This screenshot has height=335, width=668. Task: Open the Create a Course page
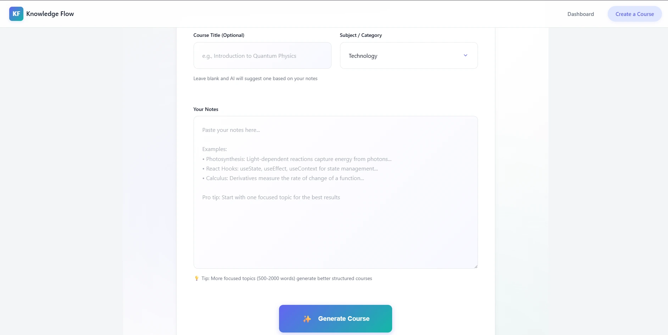click(x=634, y=14)
